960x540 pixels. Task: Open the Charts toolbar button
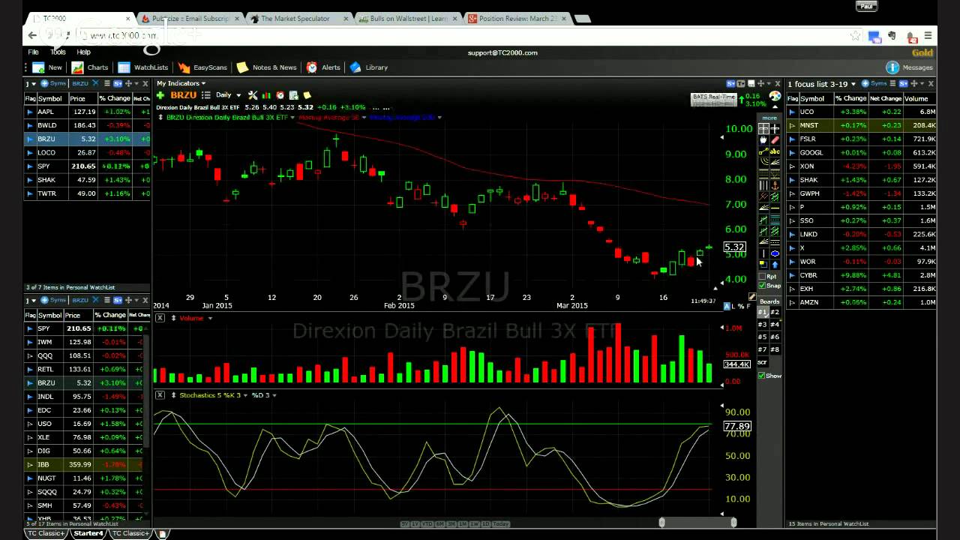90,67
